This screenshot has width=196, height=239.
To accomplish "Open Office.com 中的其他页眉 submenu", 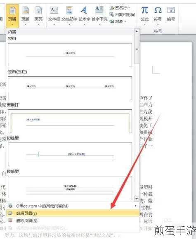I will pos(73,206).
